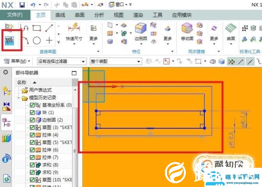
Task: Collapse the 模型历史记录 tree node
Action: (x=19, y=98)
